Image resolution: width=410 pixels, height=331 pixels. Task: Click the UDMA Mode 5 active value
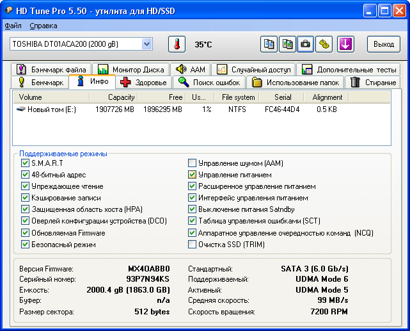322,290
